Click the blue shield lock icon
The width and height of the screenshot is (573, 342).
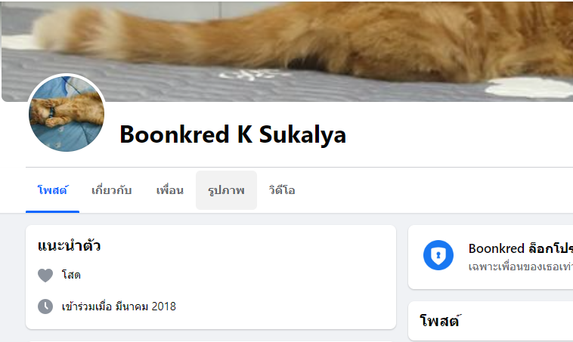point(438,255)
